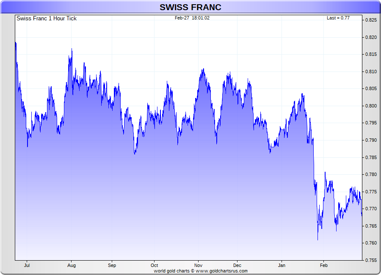Screen dimensions: 381x275
Task: Select the Aug month axis label
Action: 72,265
